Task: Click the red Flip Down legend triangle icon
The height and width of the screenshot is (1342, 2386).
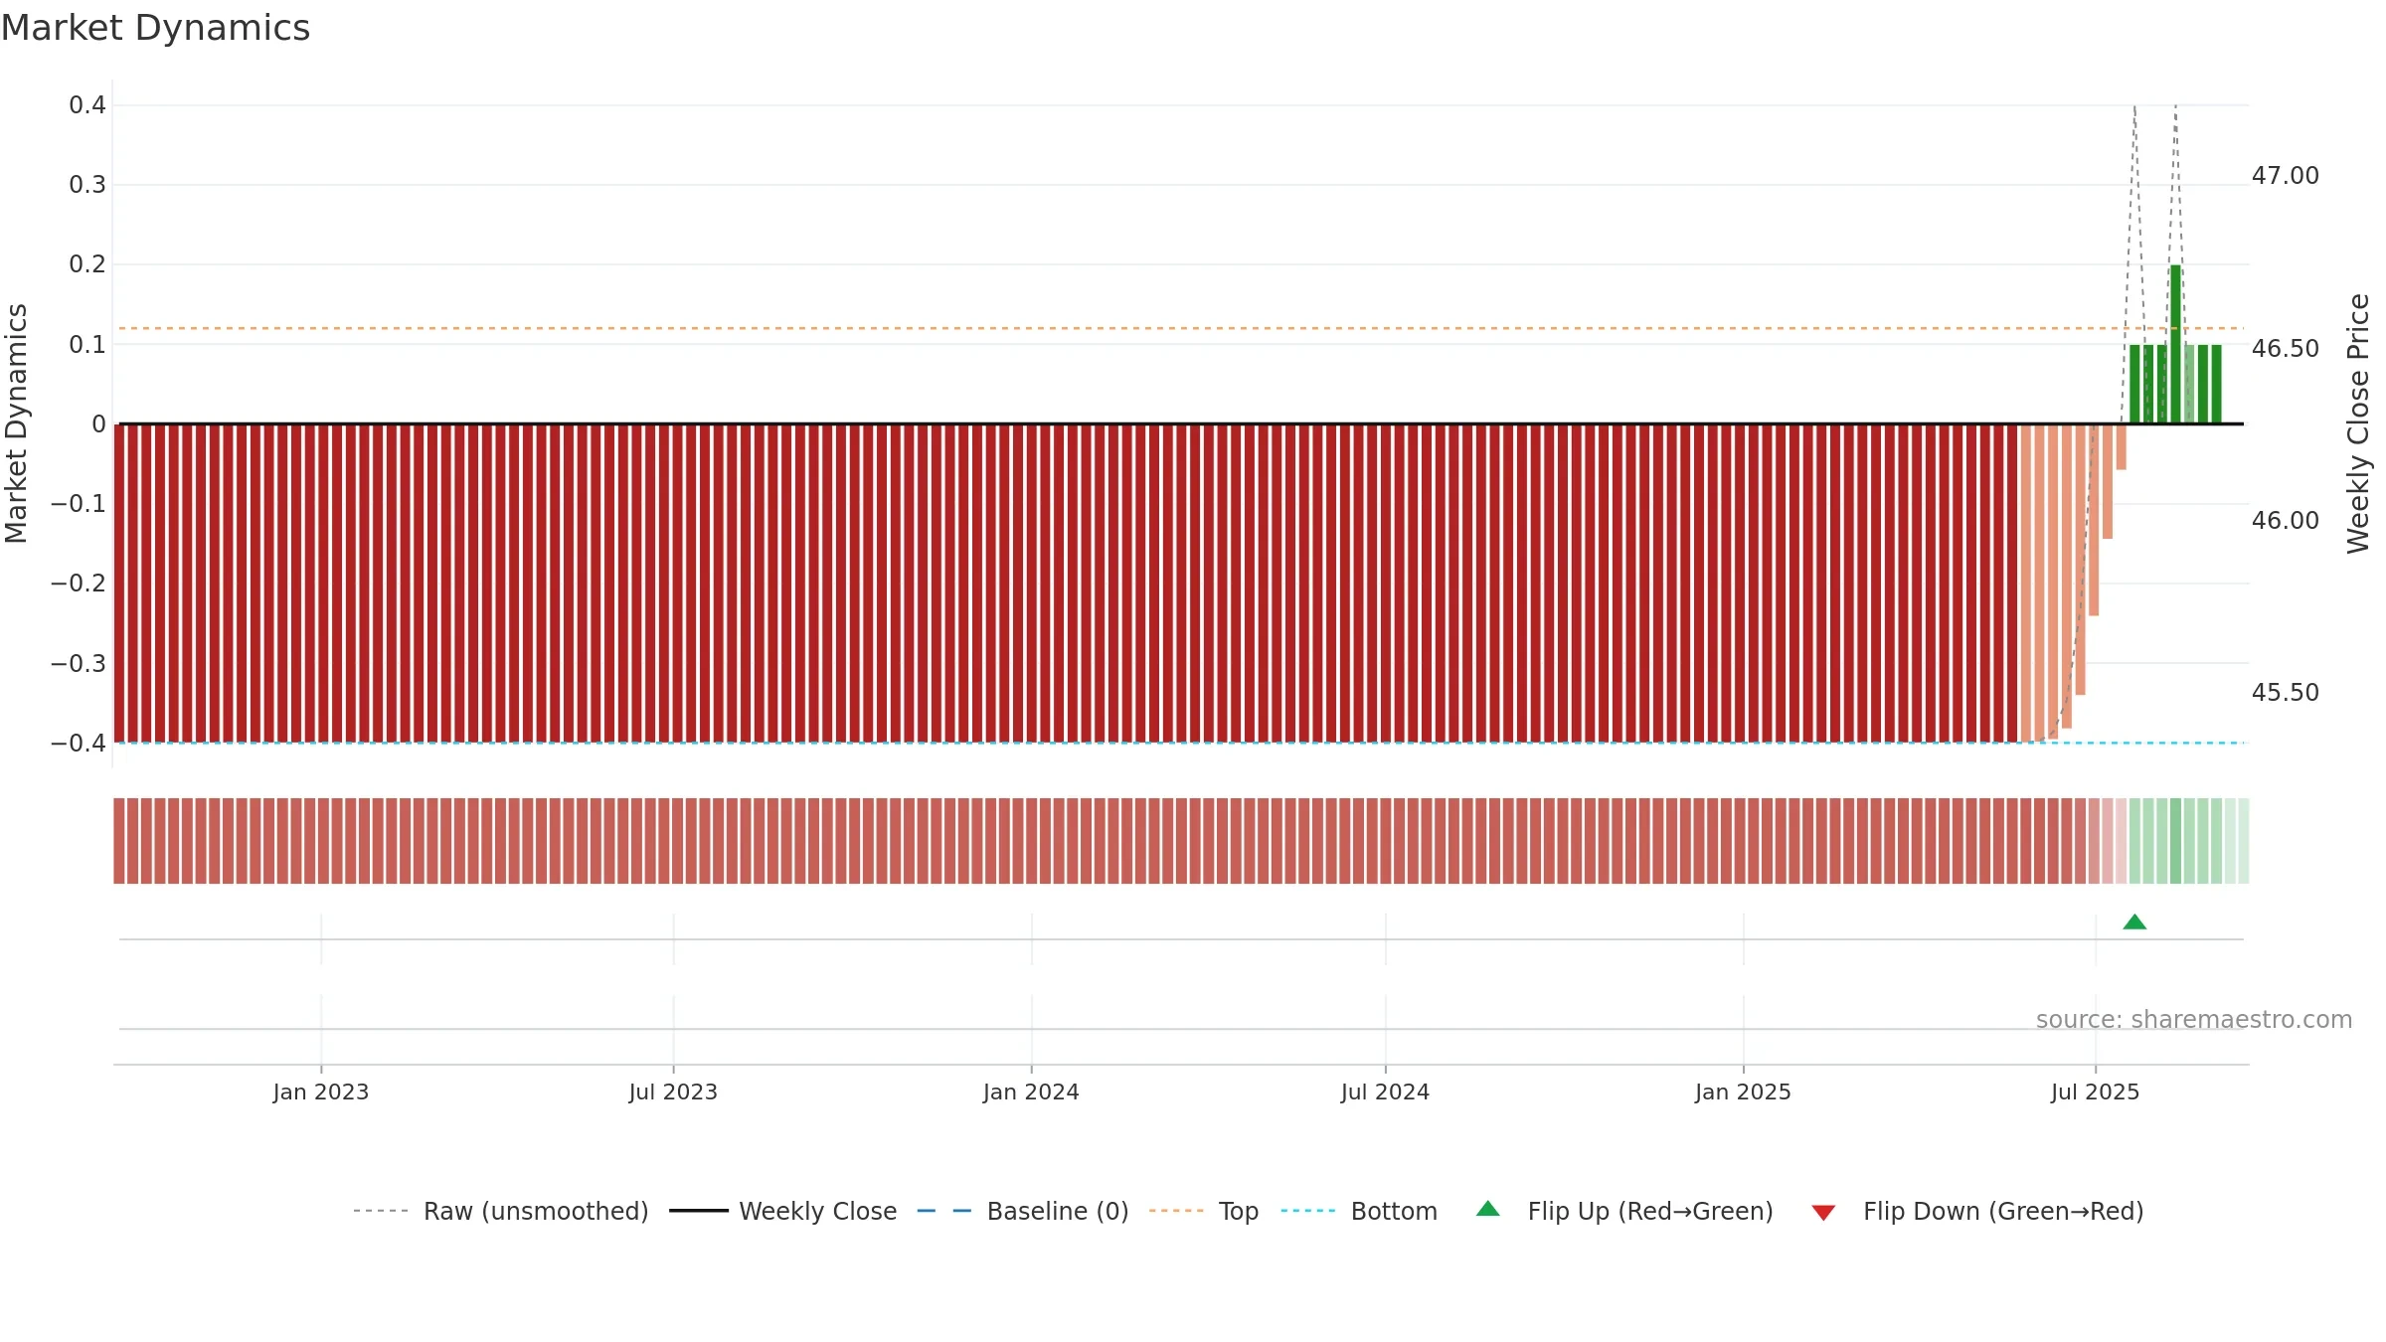Action: click(x=1823, y=1213)
